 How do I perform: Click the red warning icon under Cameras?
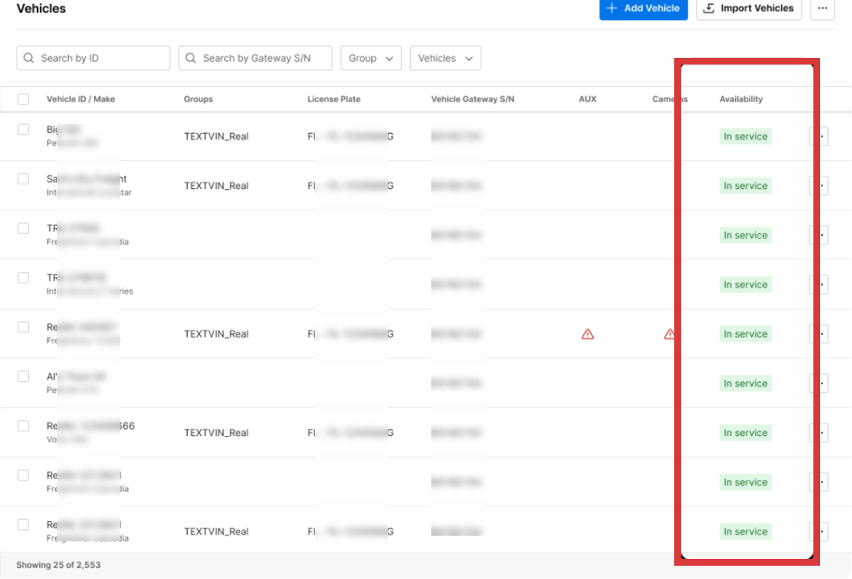(670, 334)
